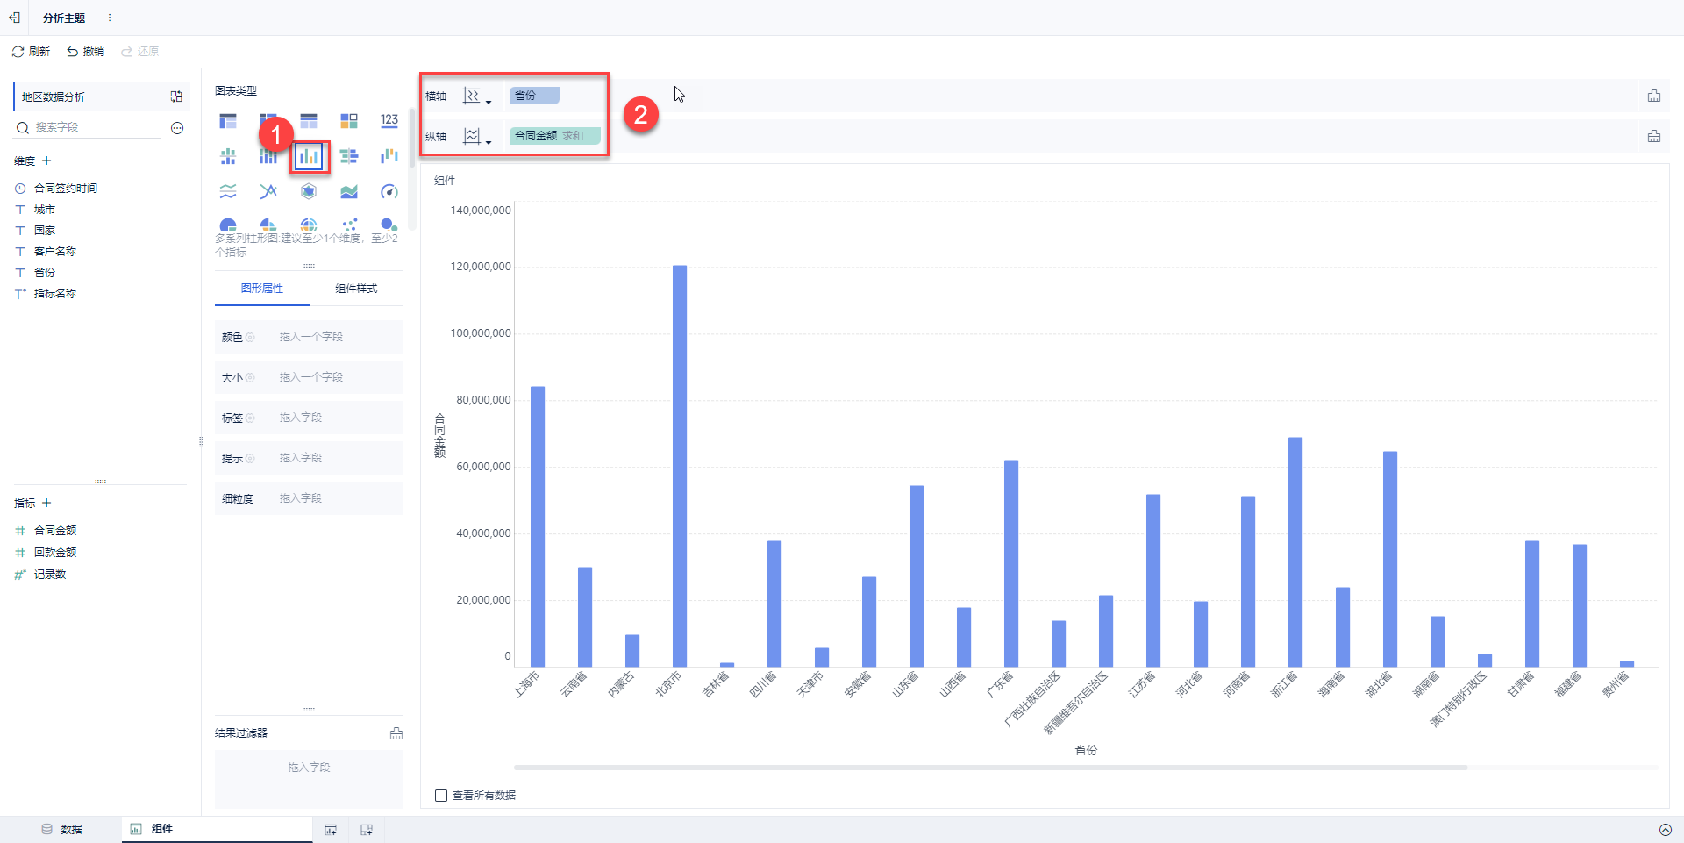
Task: Click the add dashboard icon in bottom bar
Action: [x=367, y=830]
